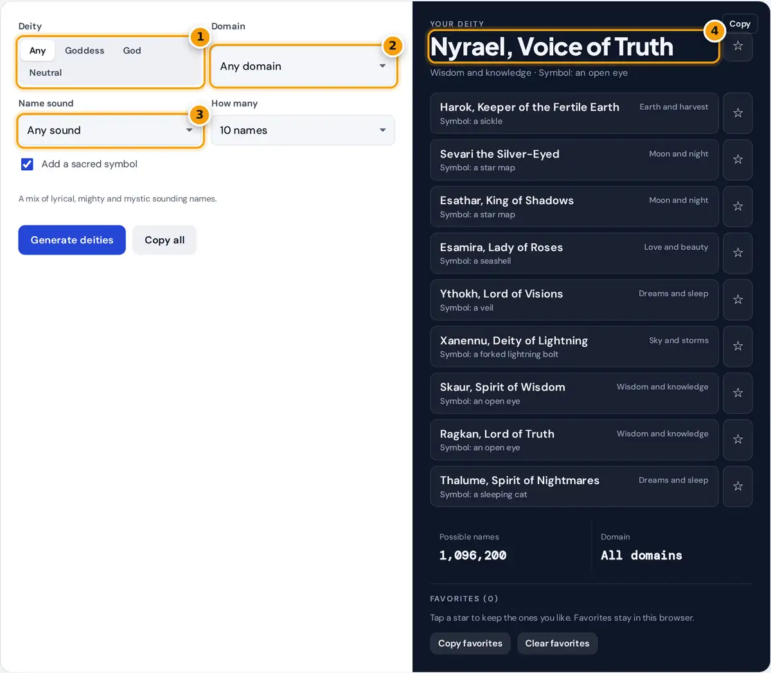Select the Goddess deity option
771x673 pixels.
click(x=84, y=51)
